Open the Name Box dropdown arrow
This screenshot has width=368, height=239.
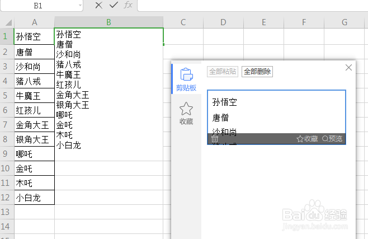click(81, 6)
